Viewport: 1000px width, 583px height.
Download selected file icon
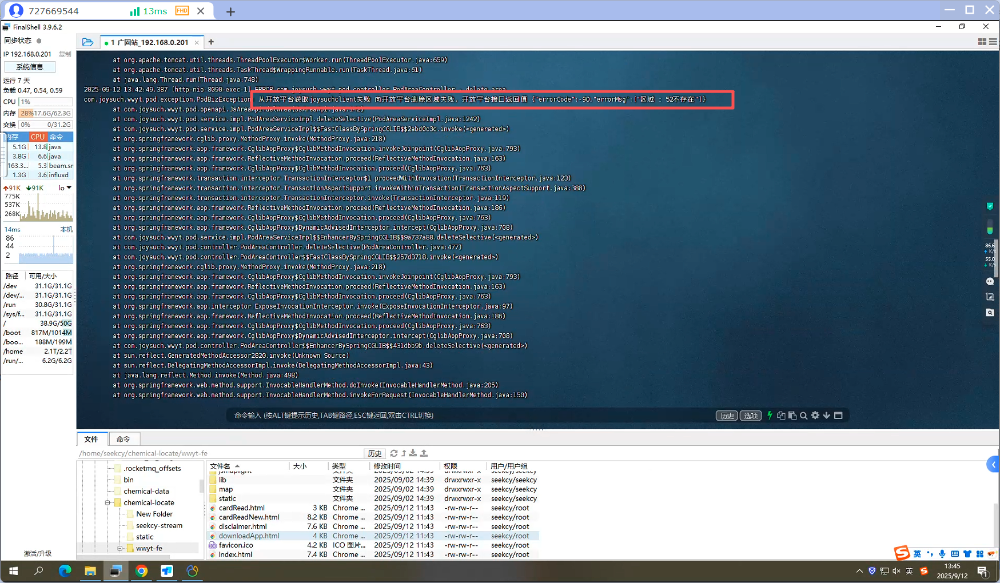(x=413, y=453)
